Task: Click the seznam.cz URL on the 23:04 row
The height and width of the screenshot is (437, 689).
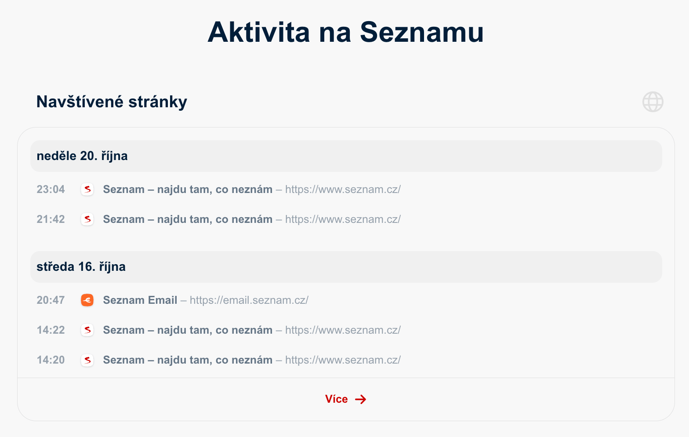Action: click(343, 189)
